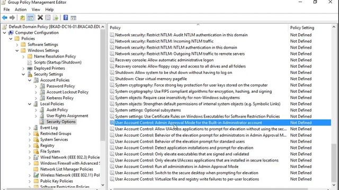Select System Services tree item

click(x=54, y=139)
